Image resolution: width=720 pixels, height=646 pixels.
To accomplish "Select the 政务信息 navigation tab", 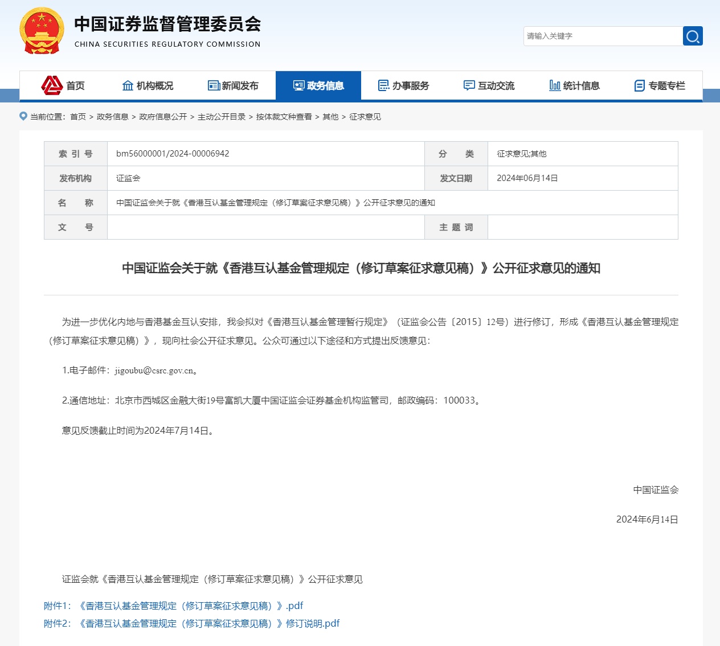I will coord(318,85).
